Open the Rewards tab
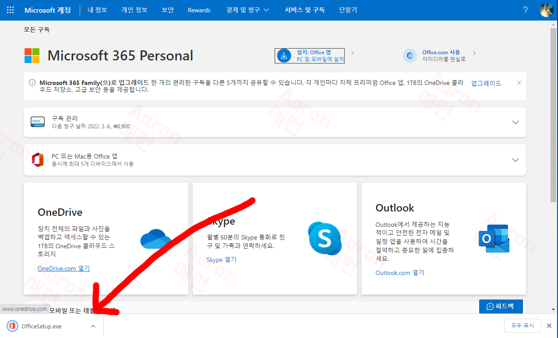 click(x=199, y=10)
